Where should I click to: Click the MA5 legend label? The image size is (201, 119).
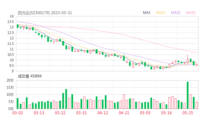(146, 13)
